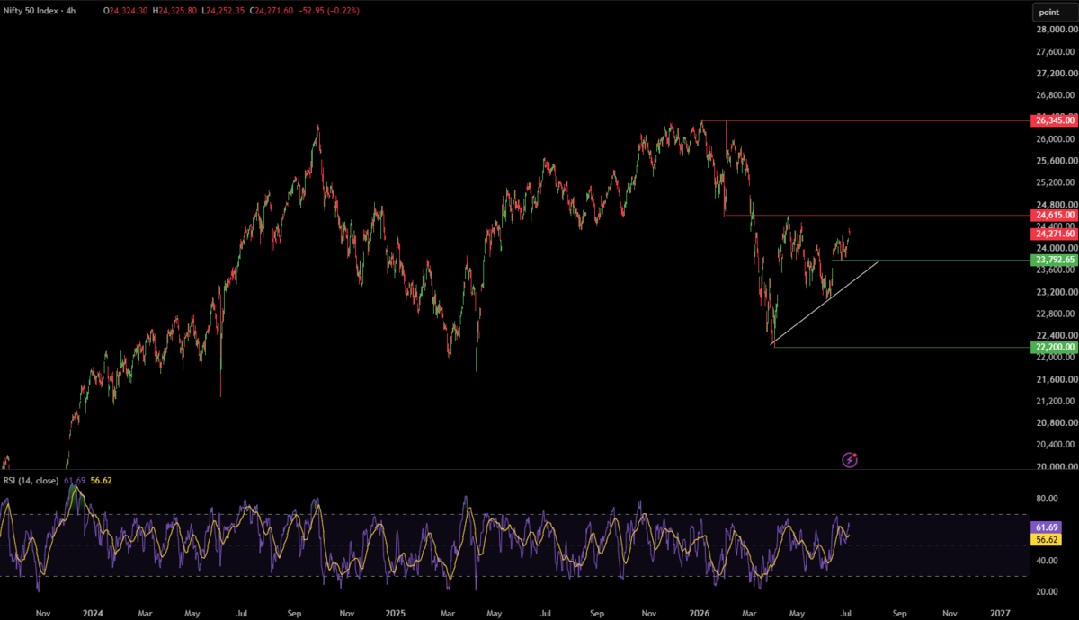Select the green 22,200.00 price label

tap(1055, 347)
